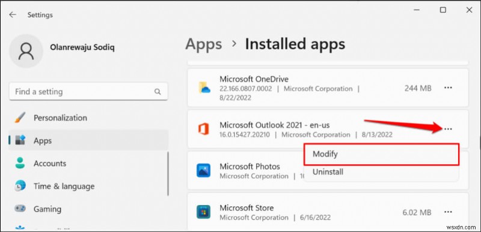This screenshot has width=481, height=232.
Task: Open Time & language settings
Action: pyautogui.click(x=88, y=186)
